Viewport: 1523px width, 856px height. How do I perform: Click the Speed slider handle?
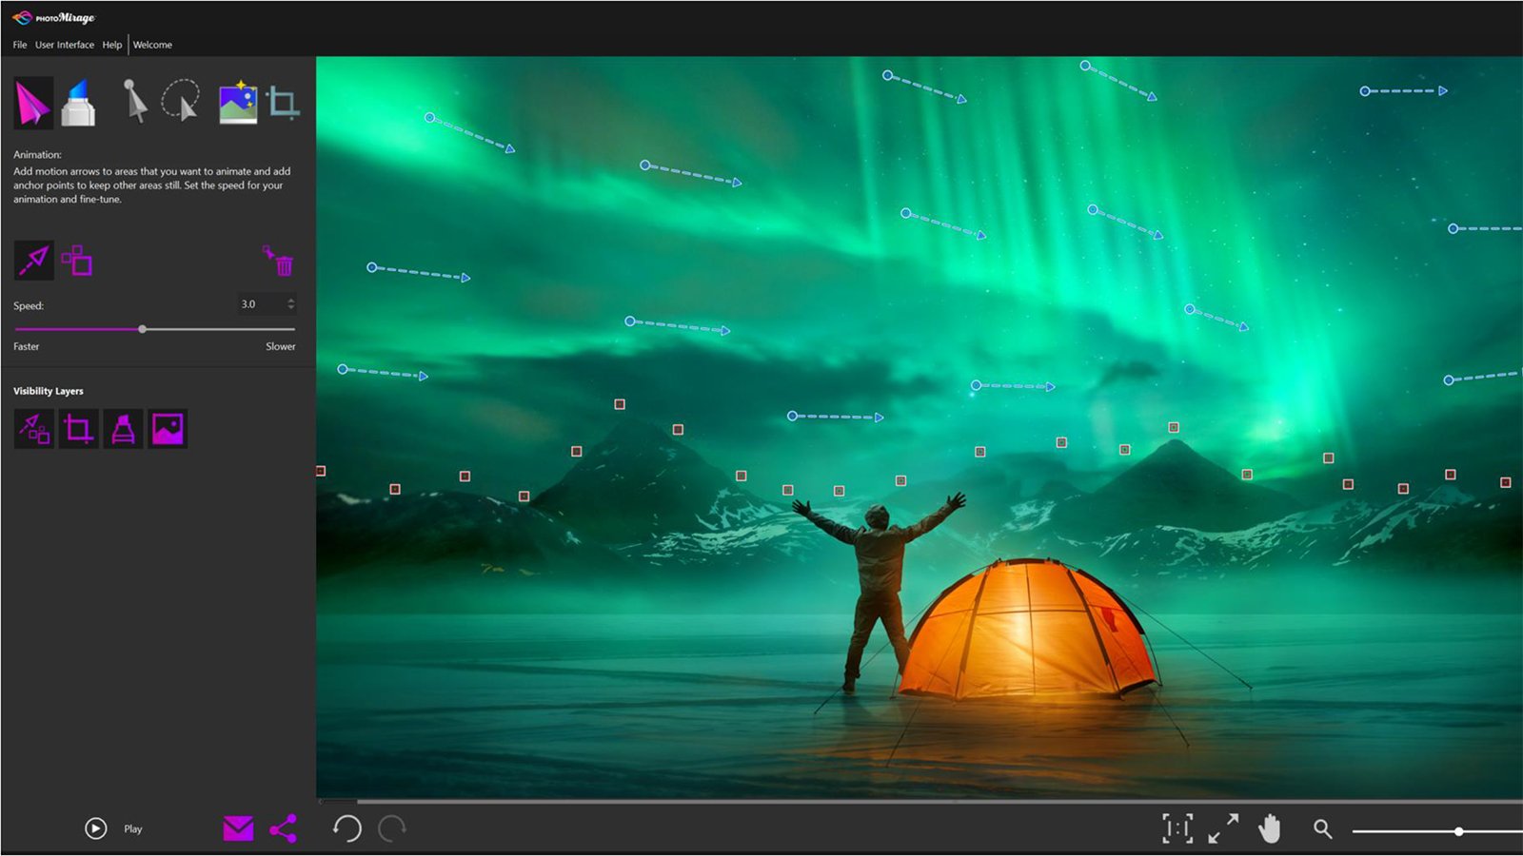coord(142,329)
